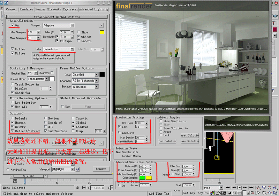The width and height of the screenshot is (279, 196).
Task: Open the Utilities hammer panel icon
Action: coord(274,23)
